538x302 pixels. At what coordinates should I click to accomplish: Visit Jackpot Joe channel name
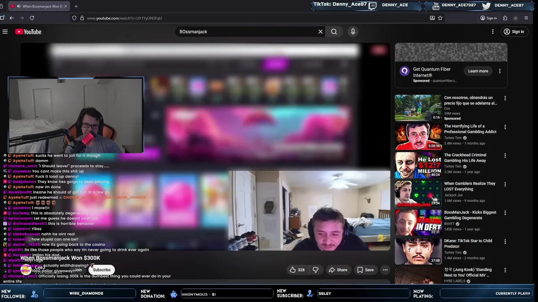[x=454, y=195]
